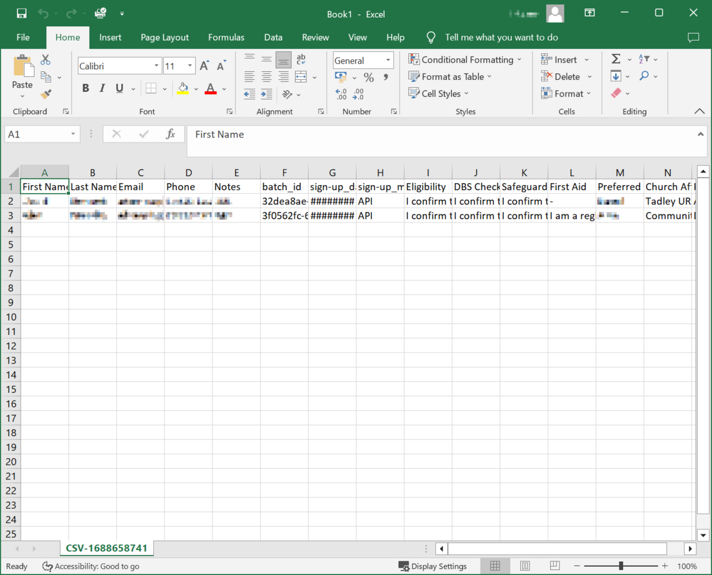Click the Delete cells button

click(x=561, y=76)
